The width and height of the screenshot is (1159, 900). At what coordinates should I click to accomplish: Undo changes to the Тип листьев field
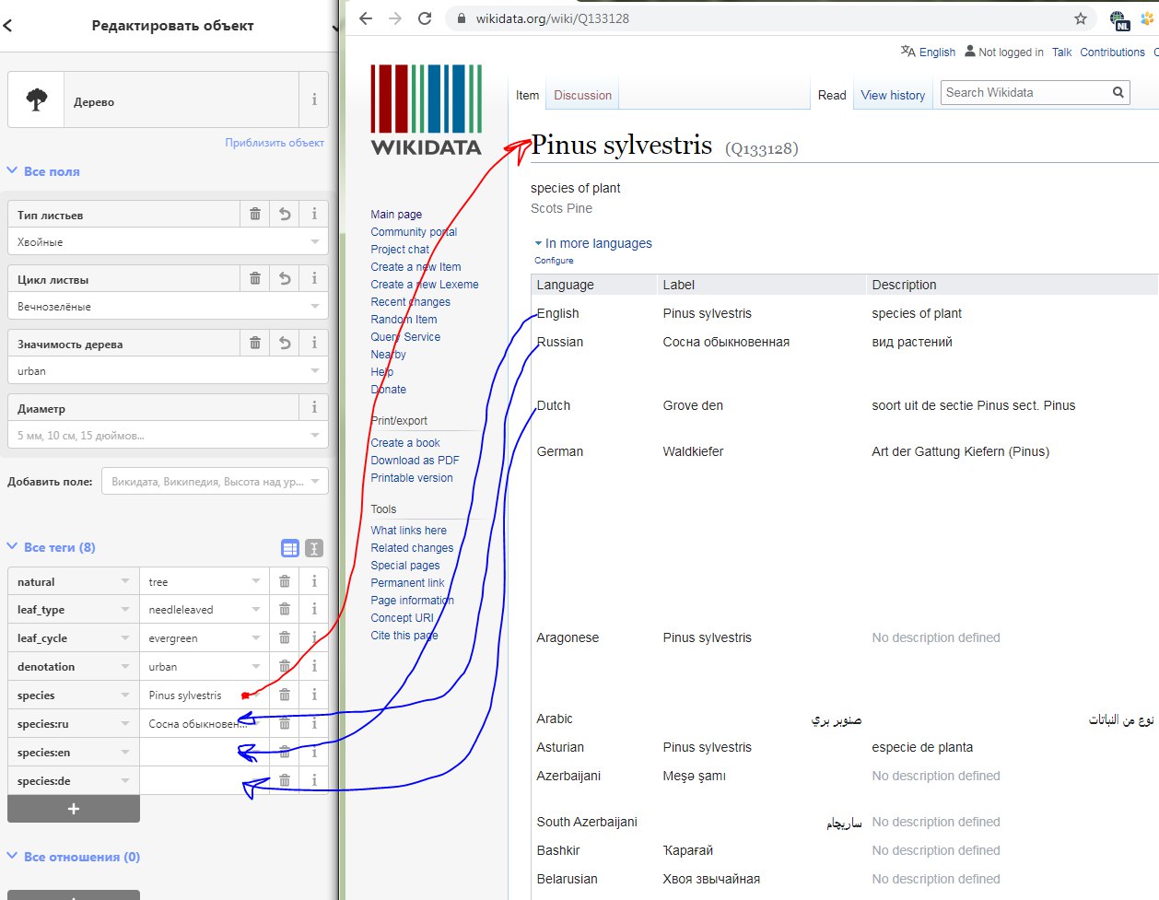(x=285, y=214)
